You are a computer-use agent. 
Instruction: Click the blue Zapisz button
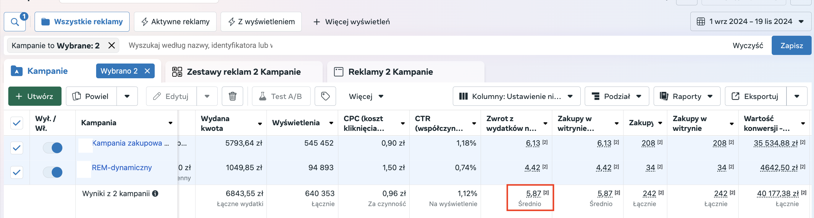tap(791, 45)
